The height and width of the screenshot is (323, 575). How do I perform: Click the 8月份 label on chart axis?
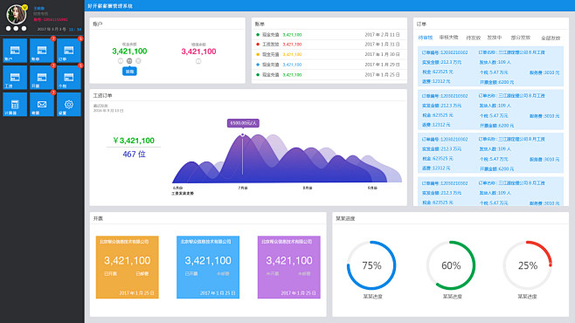click(308, 188)
